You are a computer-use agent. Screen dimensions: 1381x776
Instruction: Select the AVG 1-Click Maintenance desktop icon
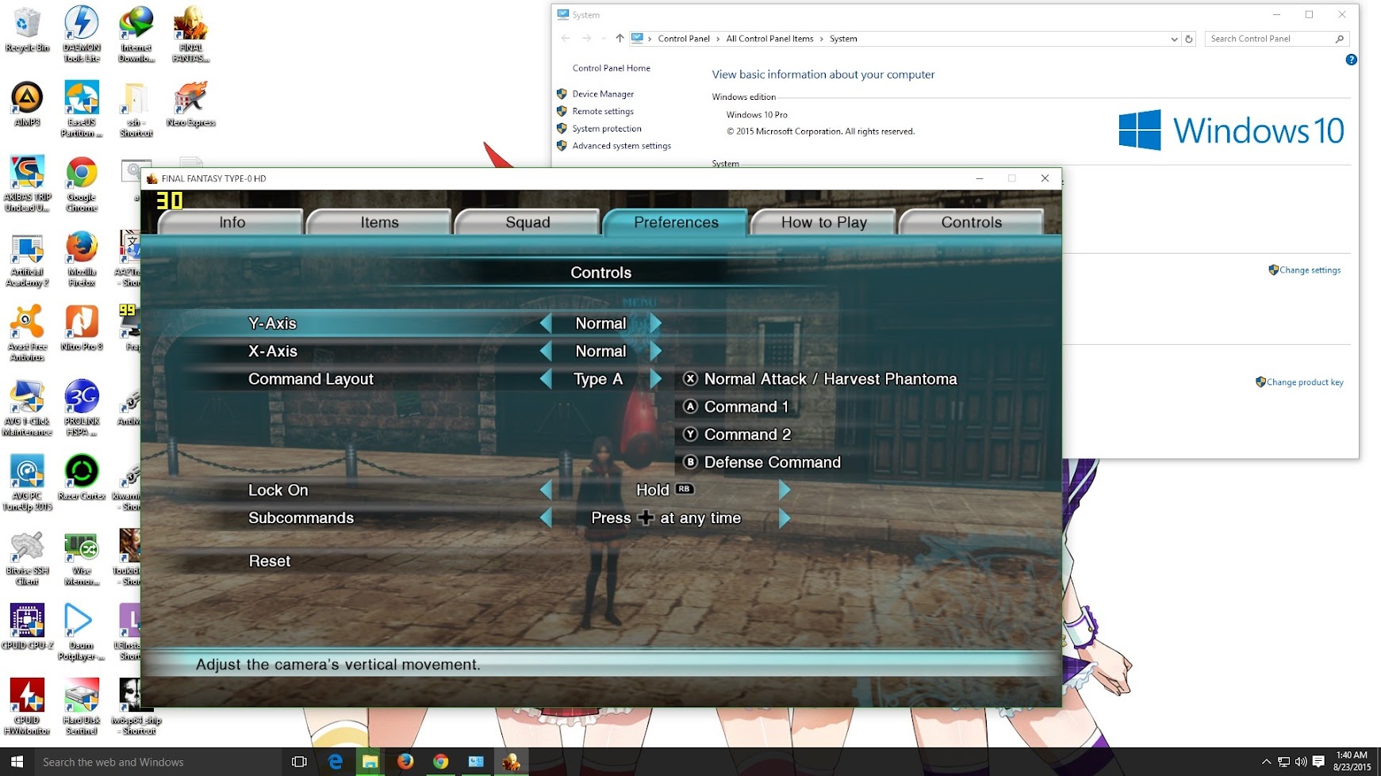[27, 407]
